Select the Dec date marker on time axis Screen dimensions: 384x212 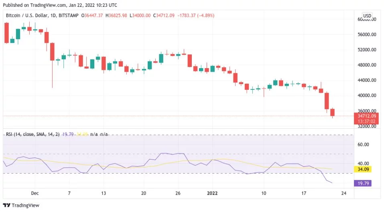pos(35,193)
